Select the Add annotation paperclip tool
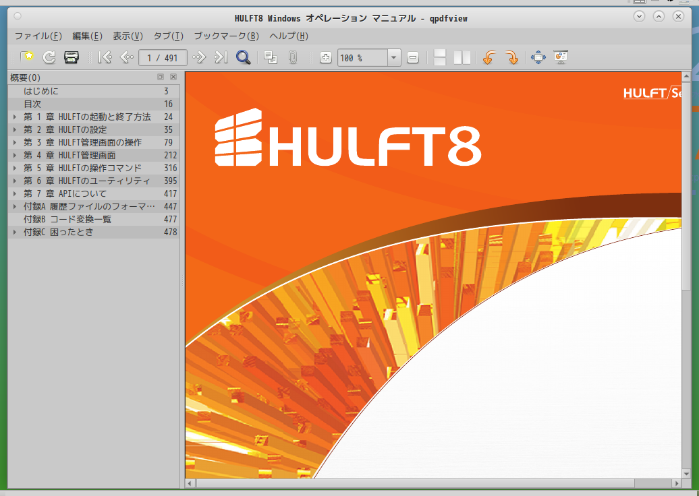This screenshot has height=496, width=699. pyautogui.click(x=293, y=57)
